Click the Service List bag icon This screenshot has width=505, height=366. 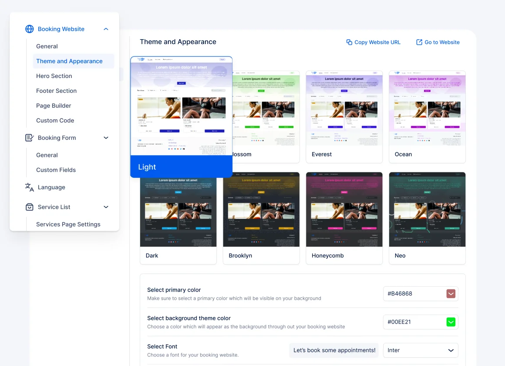coord(29,207)
